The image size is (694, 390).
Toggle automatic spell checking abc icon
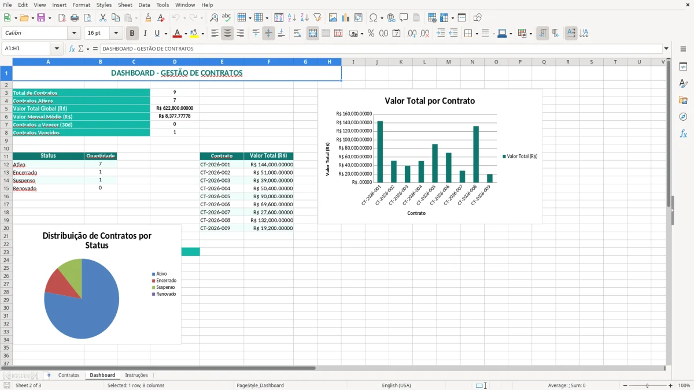[227, 18]
